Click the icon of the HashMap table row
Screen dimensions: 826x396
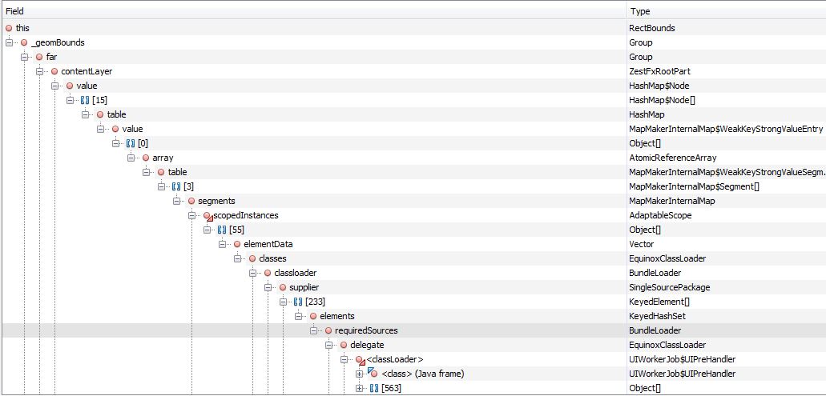point(100,114)
